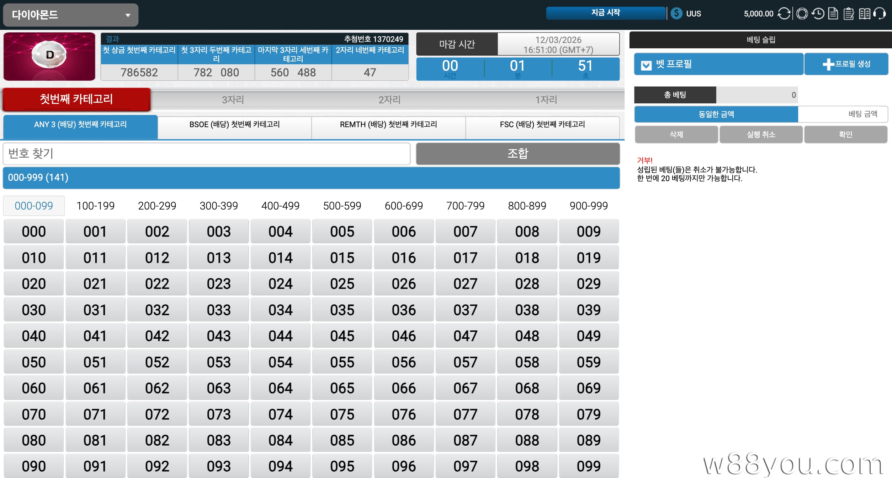Open the rules book icon
The height and width of the screenshot is (478, 892).
tap(864, 14)
